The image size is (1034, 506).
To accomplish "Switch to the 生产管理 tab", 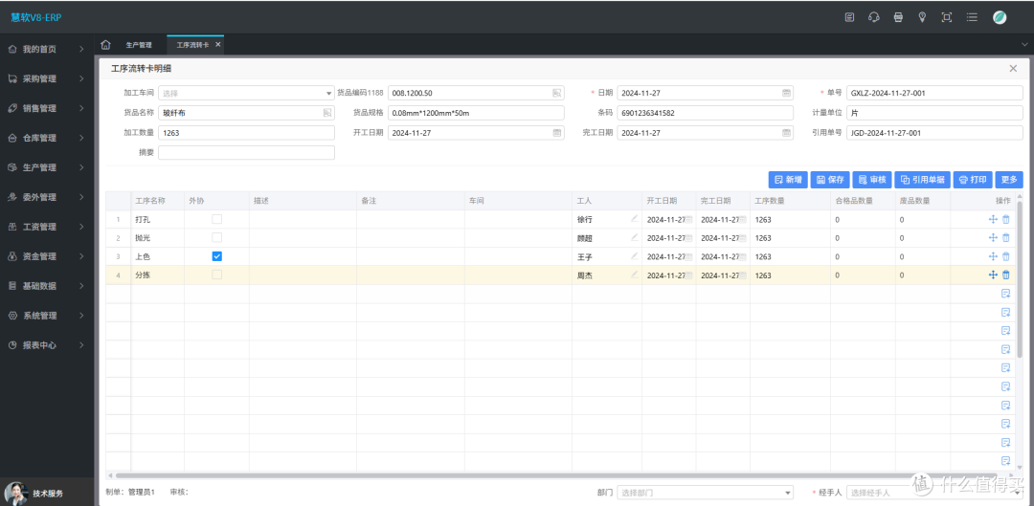I will pos(139,45).
